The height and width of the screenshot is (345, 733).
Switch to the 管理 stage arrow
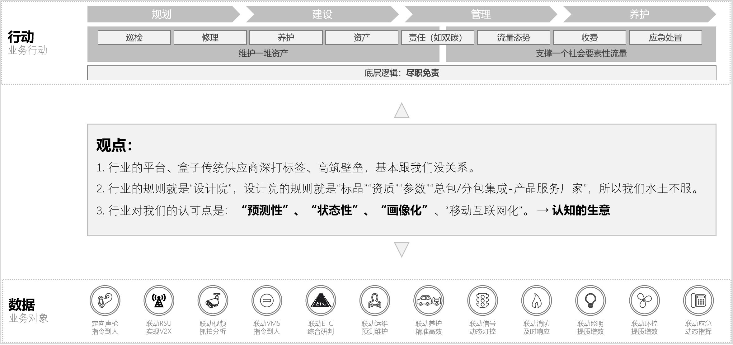[x=481, y=14]
